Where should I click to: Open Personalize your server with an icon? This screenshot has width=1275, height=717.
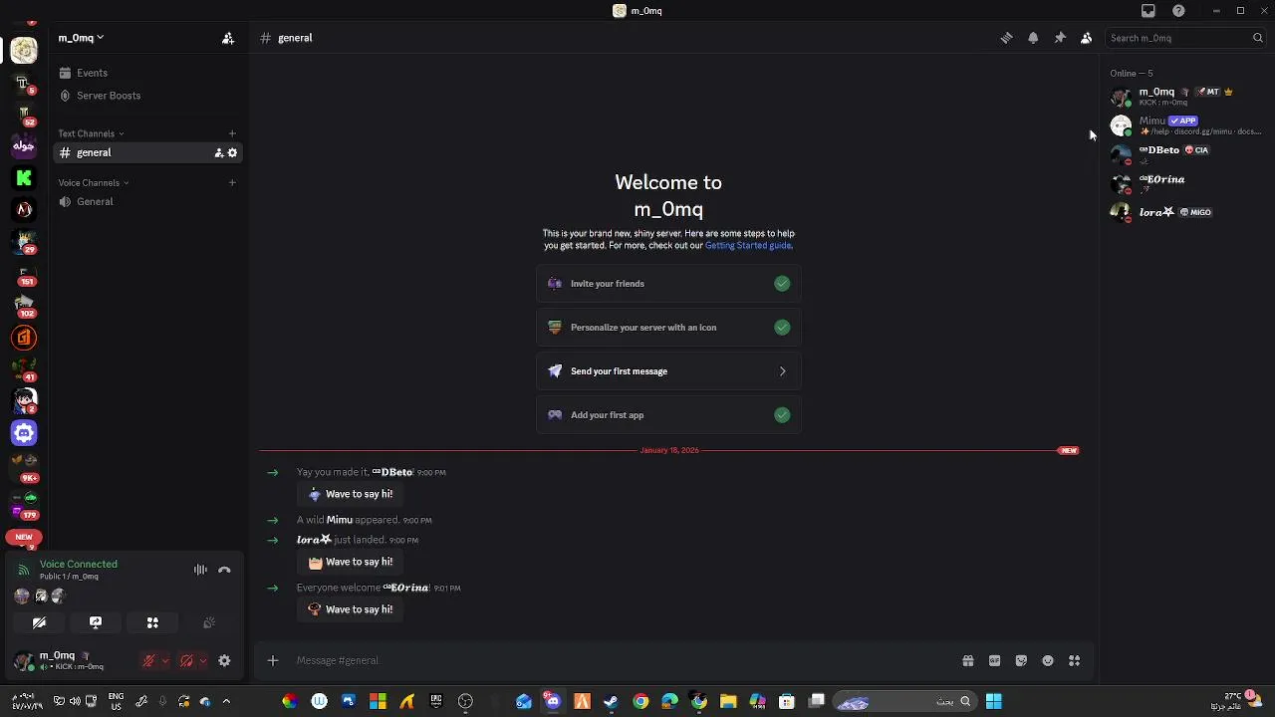coord(668,328)
